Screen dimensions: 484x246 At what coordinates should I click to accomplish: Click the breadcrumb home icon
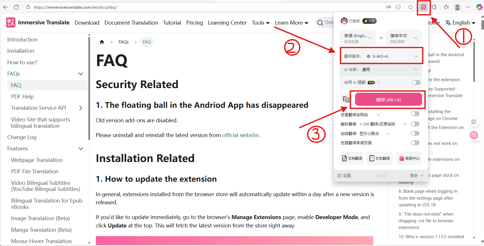(x=102, y=42)
